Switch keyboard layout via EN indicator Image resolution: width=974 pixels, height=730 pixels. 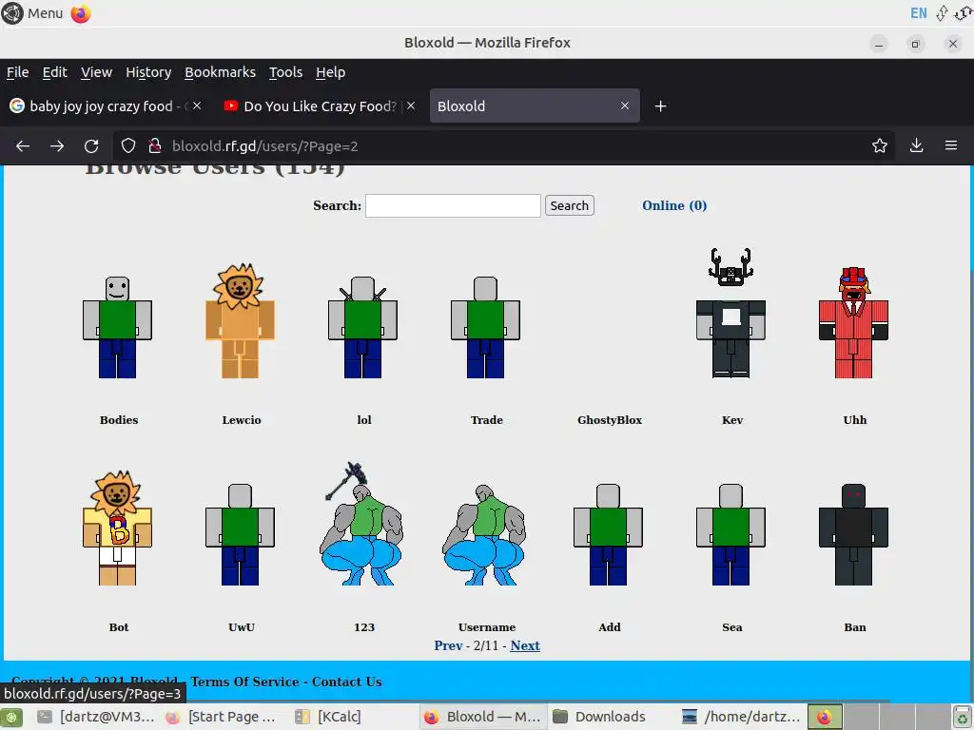click(918, 13)
